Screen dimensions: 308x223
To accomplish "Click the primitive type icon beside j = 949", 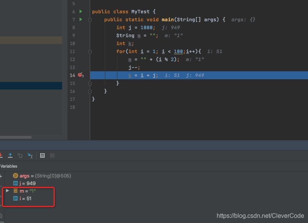I will pyautogui.click(x=15, y=183).
